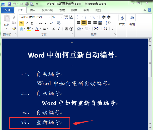
Task: Toggle Subscript formatting
Action: tap(46, 24)
